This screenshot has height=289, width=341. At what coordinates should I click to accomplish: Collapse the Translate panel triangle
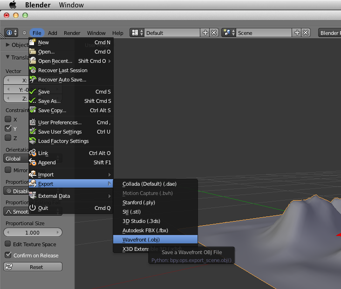tap(7, 57)
